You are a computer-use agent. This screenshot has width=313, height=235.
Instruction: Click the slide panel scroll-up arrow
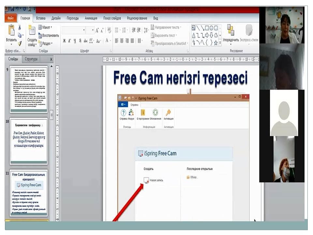tap(52, 66)
